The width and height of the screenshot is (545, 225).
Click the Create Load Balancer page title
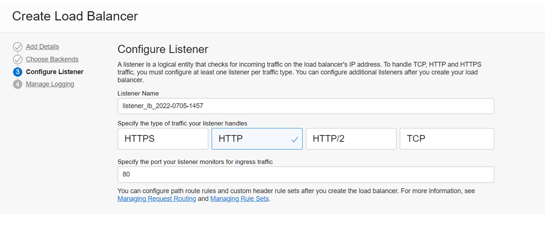[x=75, y=16]
